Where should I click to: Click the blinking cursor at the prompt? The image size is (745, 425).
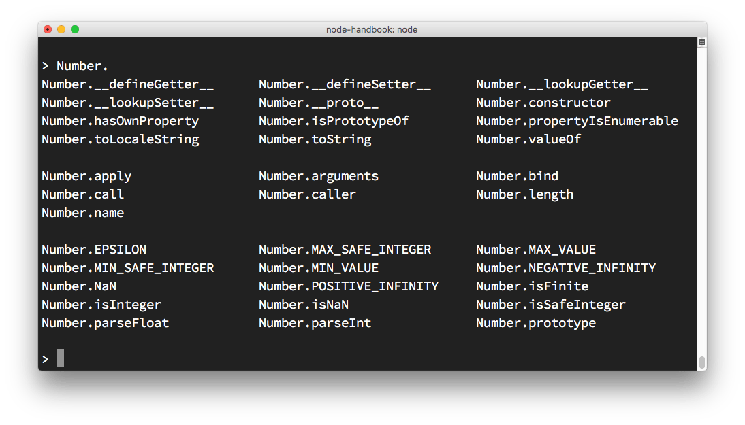click(59, 358)
